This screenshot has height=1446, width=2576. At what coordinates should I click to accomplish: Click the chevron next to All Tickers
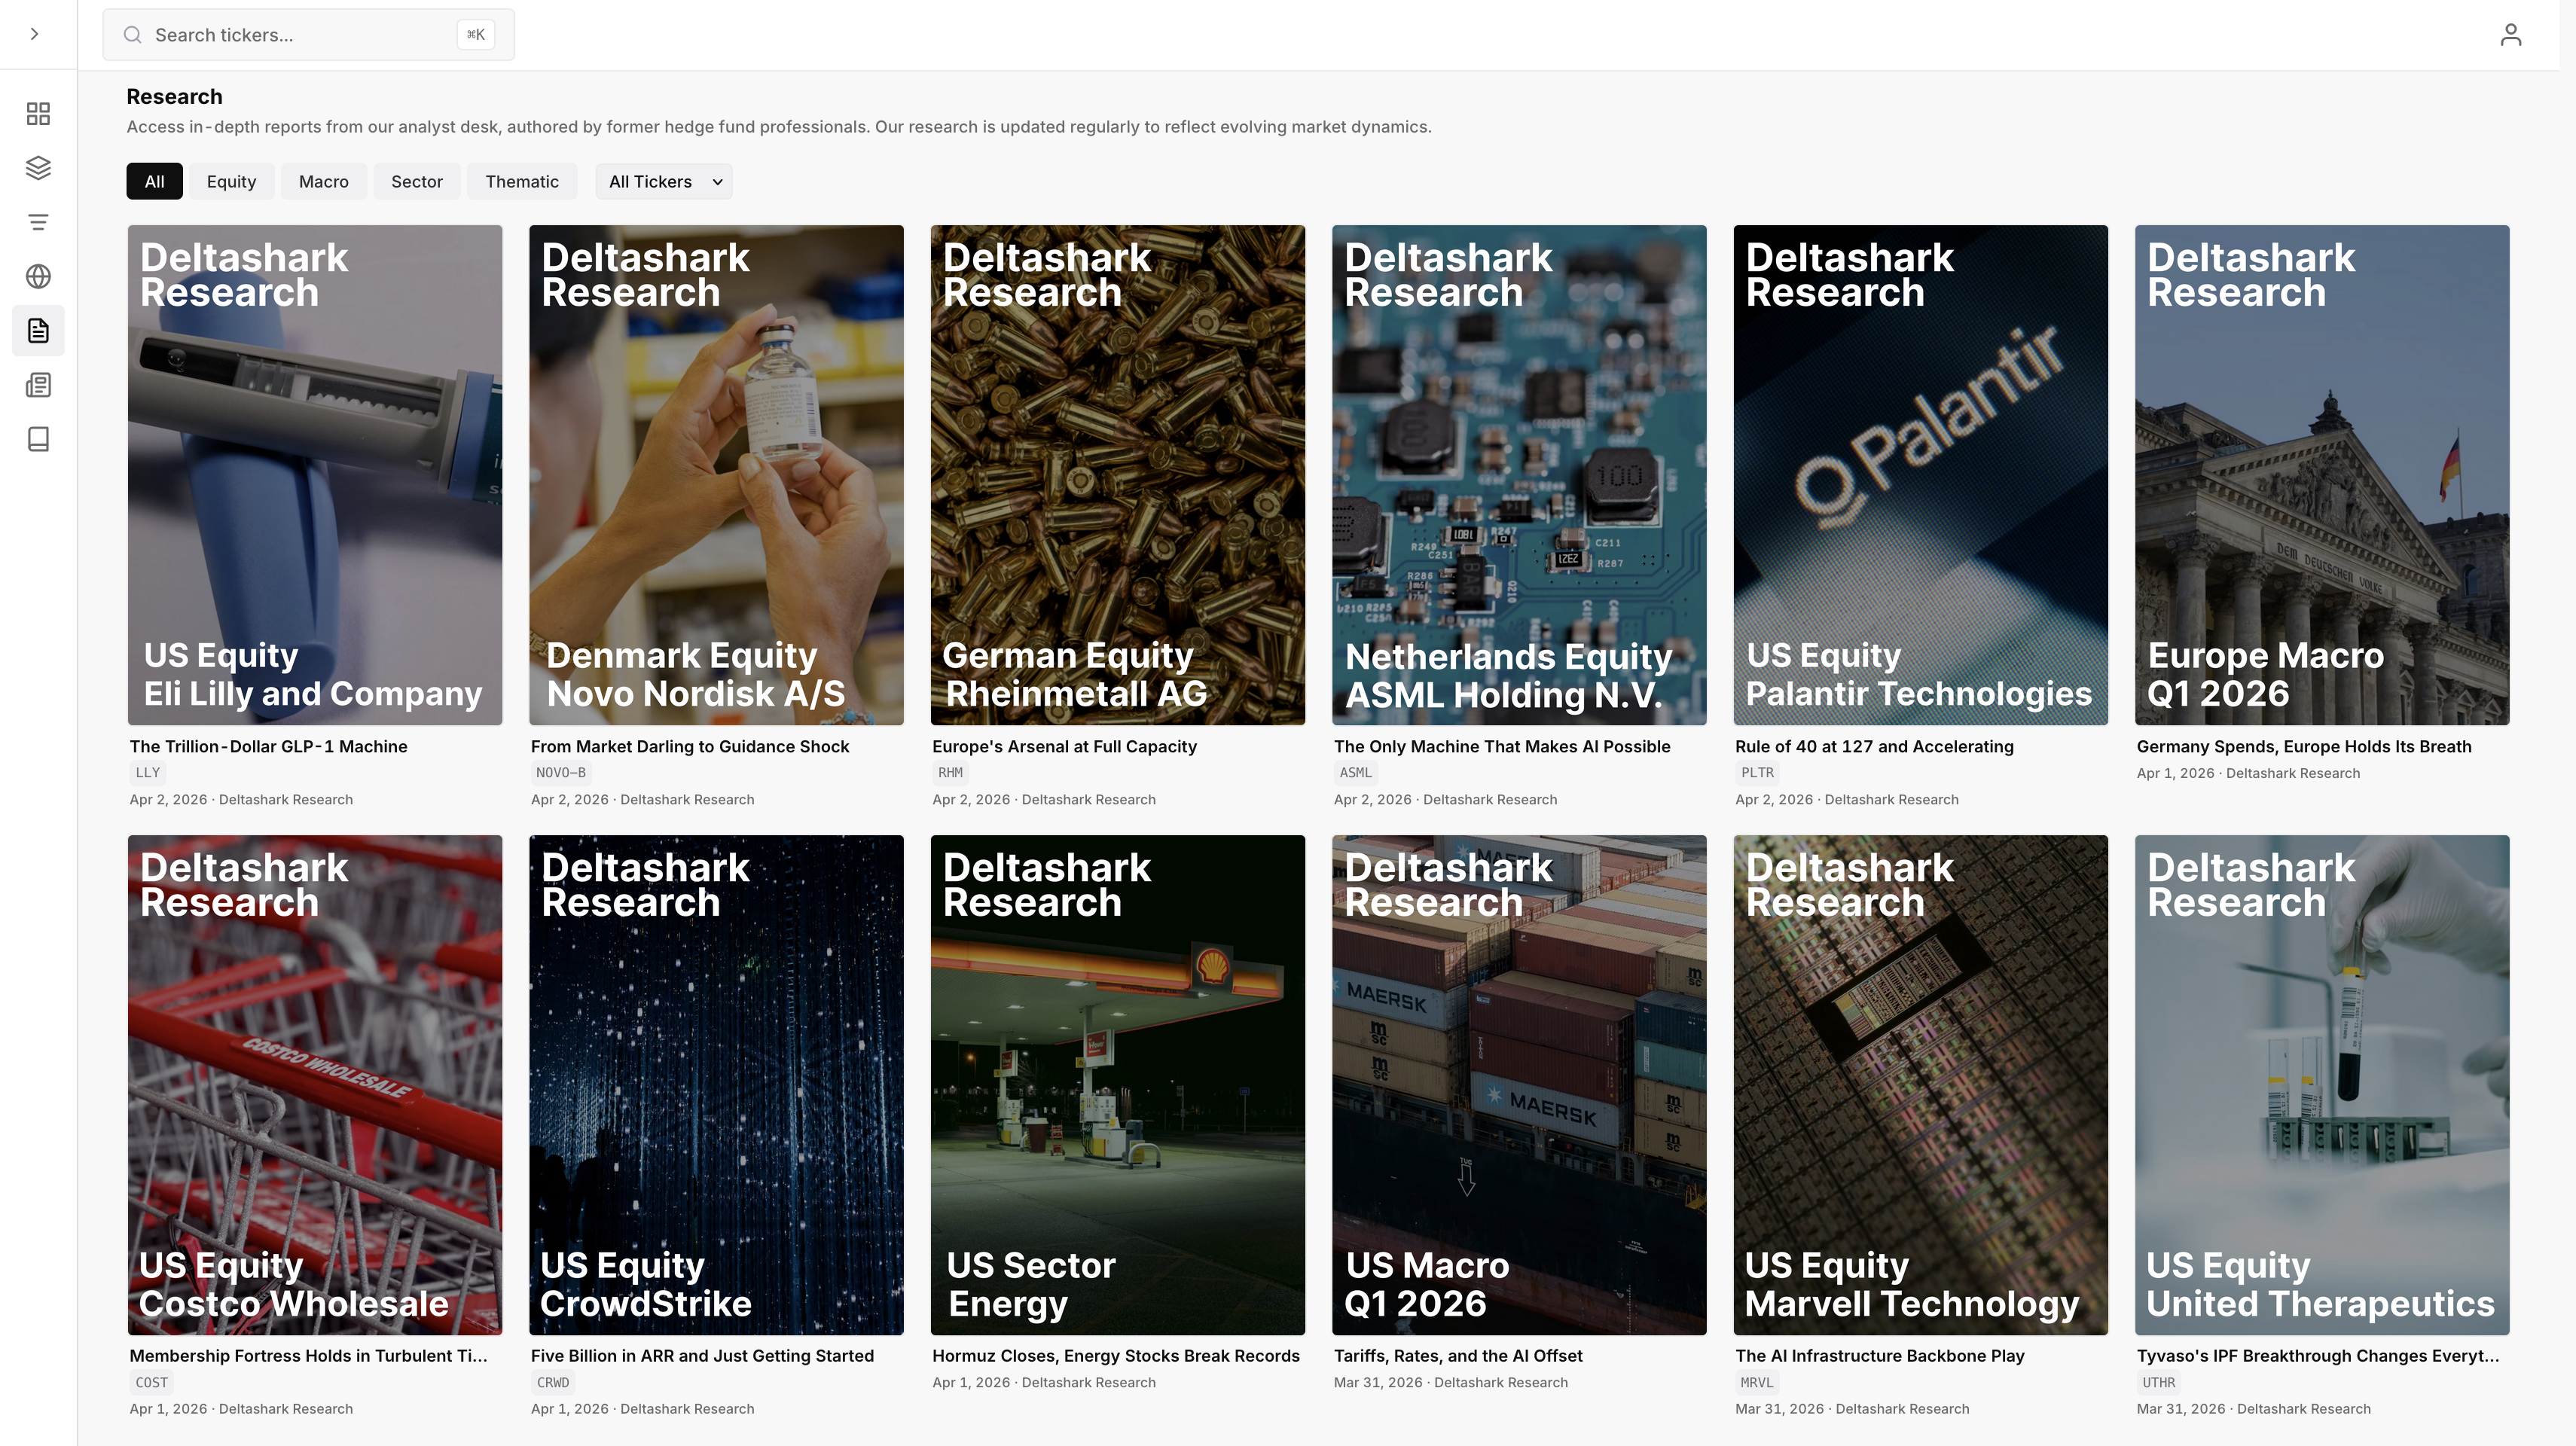[x=716, y=182]
